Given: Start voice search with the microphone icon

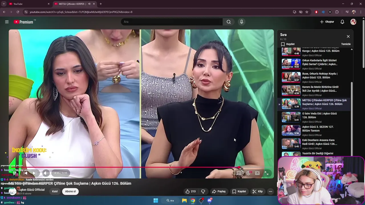Looking at the screenshot, I should [242, 22].
